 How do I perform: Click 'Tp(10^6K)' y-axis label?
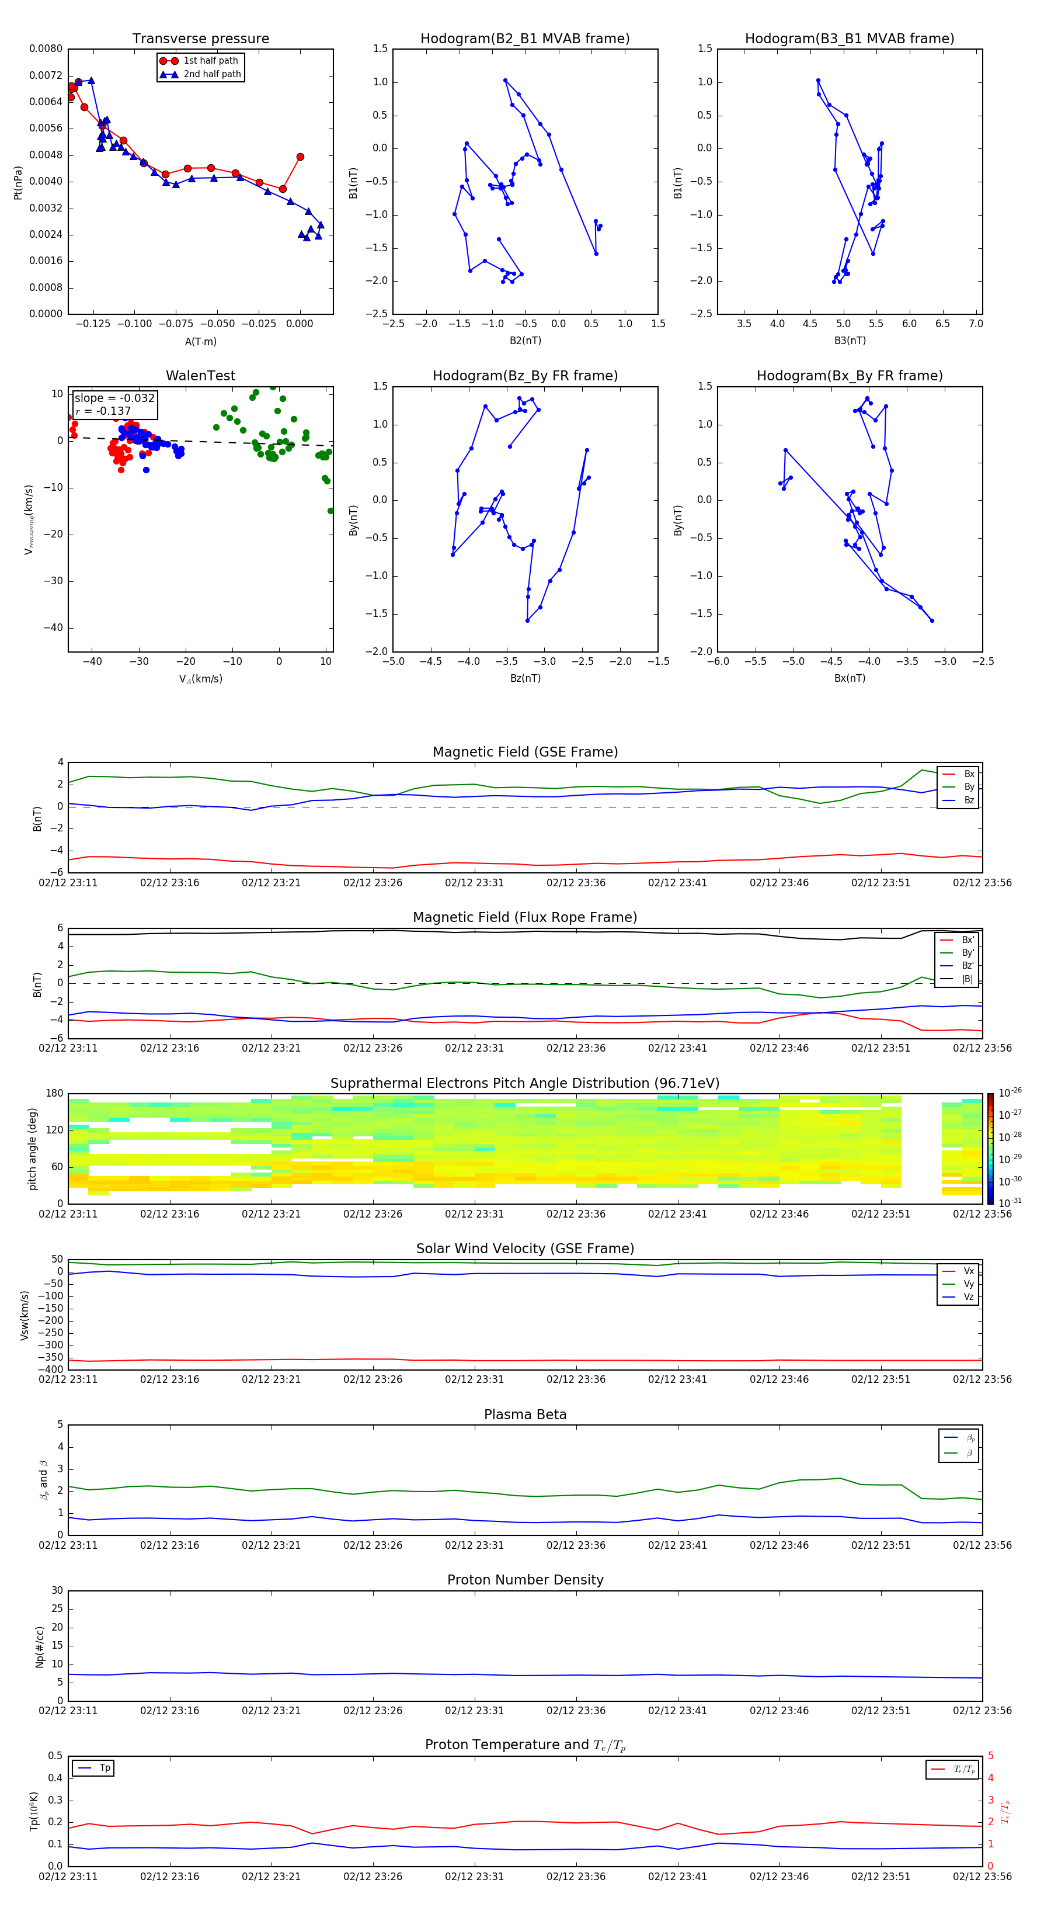[x=34, y=1811]
